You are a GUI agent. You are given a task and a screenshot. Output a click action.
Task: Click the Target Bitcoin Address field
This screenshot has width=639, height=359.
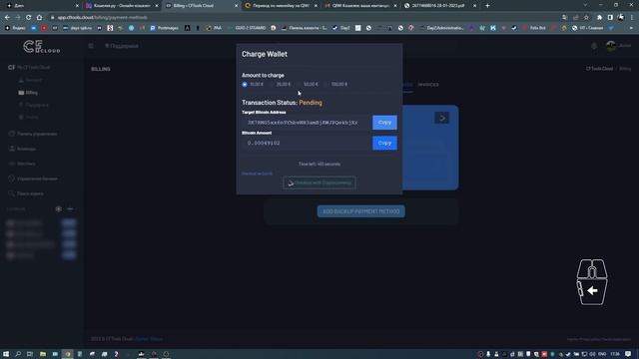point(307,122)
